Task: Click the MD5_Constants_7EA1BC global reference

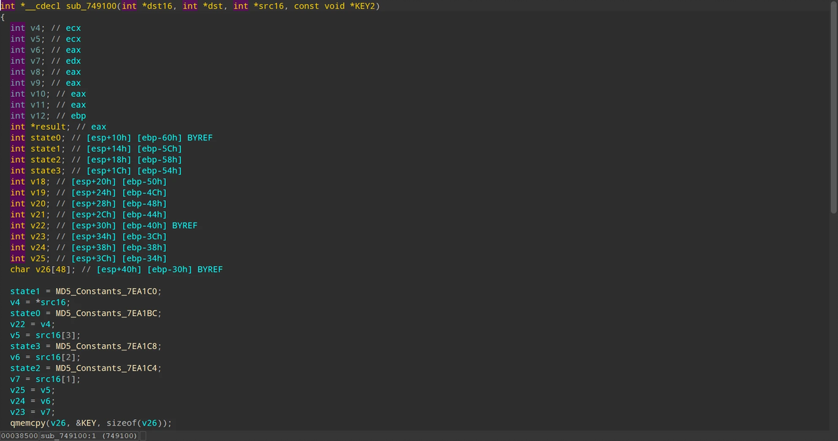Action: pyautogui.click(x=108, y=313)
